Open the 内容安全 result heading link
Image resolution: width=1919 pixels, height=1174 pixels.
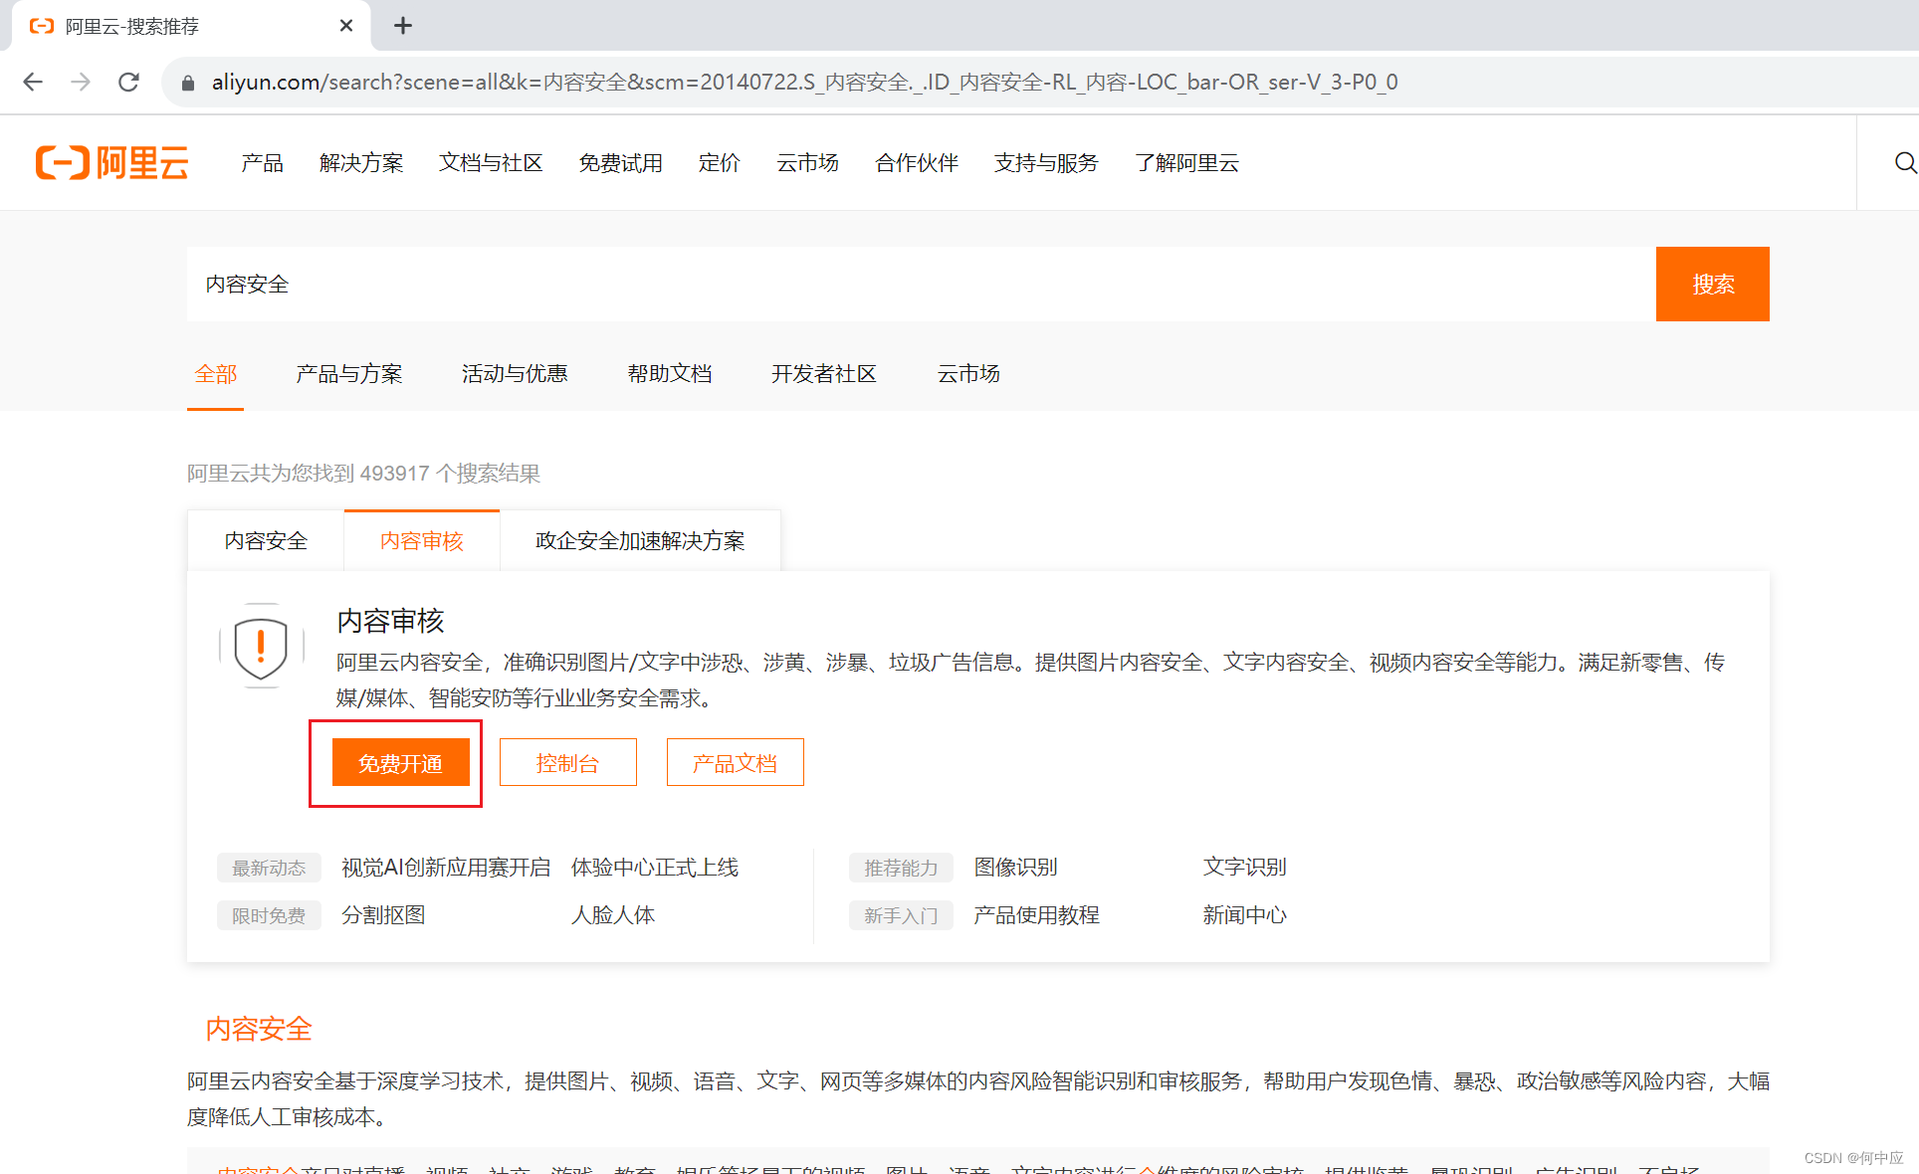[259, 1029]
